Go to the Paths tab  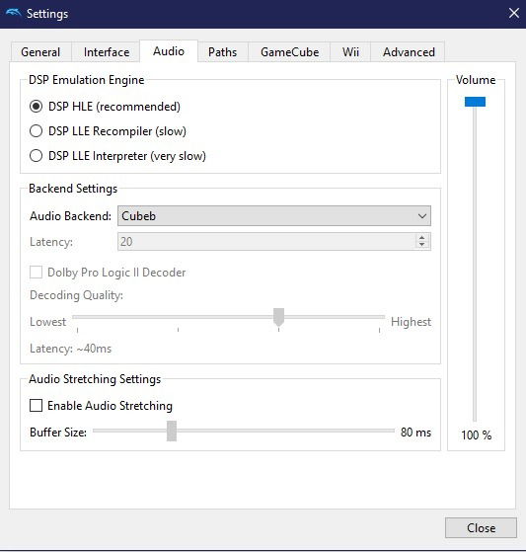point(222,52)
